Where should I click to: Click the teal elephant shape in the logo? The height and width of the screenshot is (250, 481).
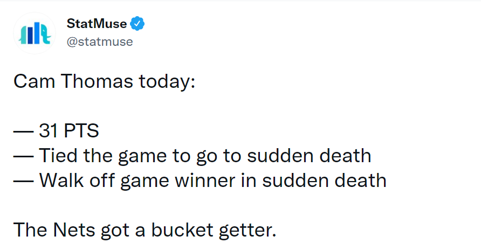click(x=45, y=34)
